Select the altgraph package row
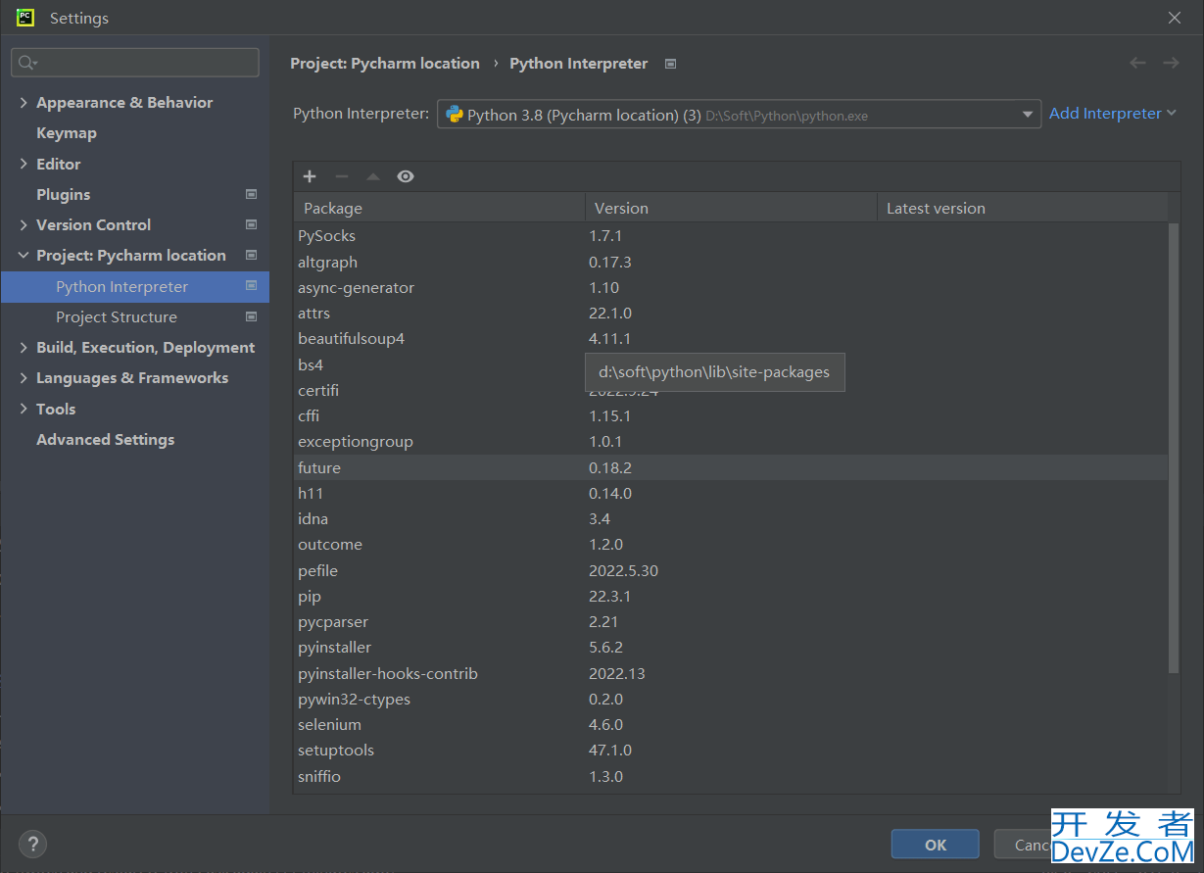Screen dimensions: 1204x873 (731, 262)
